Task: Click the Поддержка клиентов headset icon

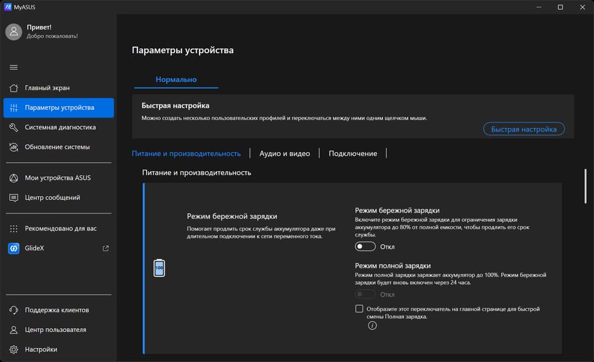Action: [14, 310]
